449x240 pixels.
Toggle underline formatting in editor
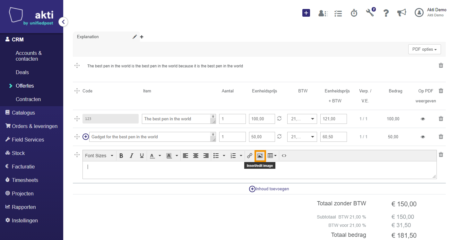(x=142, y=156)
